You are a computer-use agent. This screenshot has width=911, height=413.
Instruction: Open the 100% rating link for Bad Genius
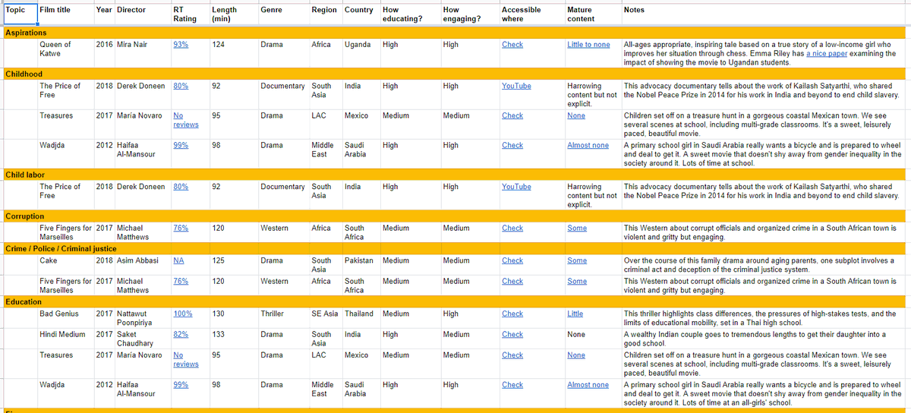coord(183,314)
